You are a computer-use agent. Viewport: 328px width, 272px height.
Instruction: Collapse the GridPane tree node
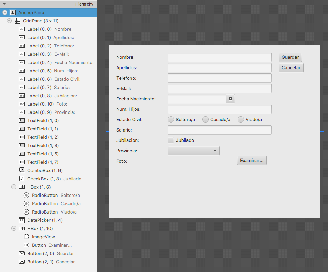9,21
